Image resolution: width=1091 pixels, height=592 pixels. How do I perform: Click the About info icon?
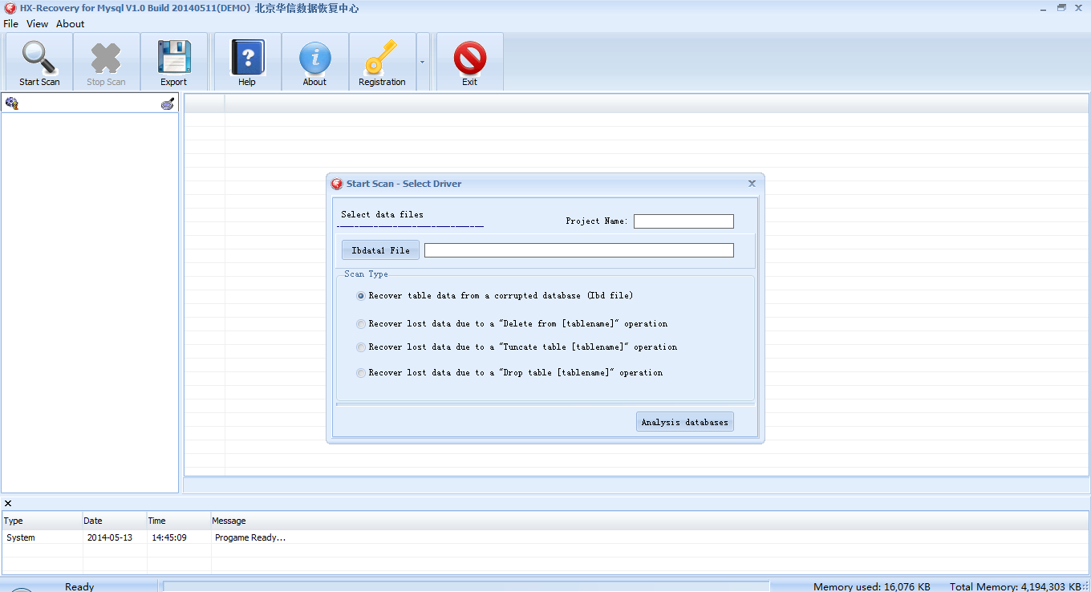click(x=314, y=59)
